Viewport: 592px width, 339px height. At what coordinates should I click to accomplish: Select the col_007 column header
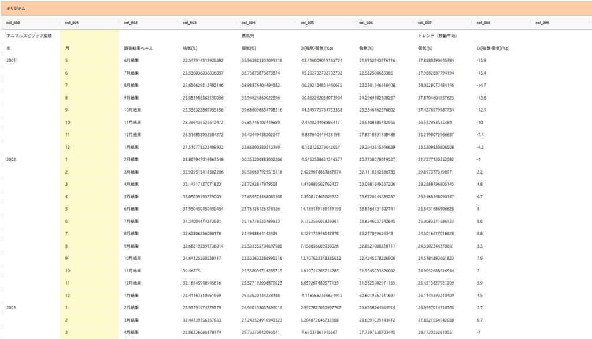tap(425, 23)
